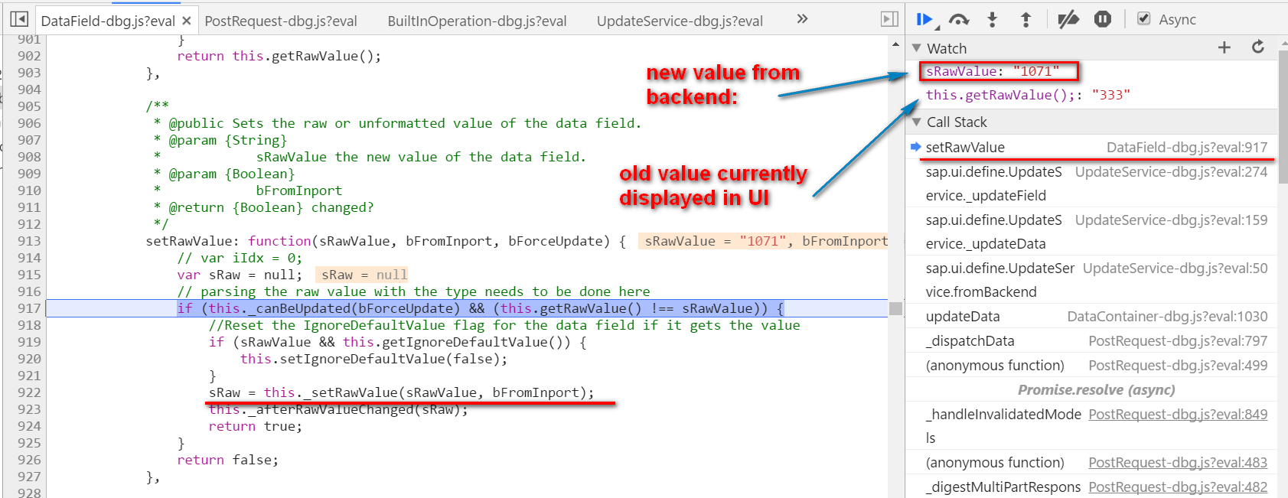Viewport: 1288px width, 498px height.
Task: Add a new watch expression
Action: coord(1224,47)
